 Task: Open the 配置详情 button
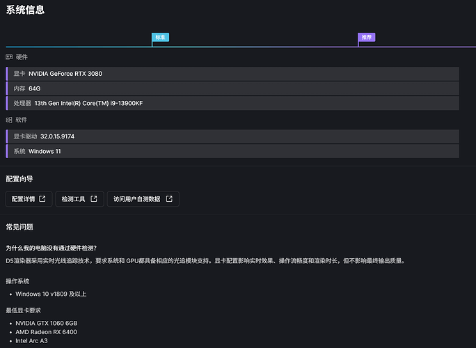(x=28, y=199)
